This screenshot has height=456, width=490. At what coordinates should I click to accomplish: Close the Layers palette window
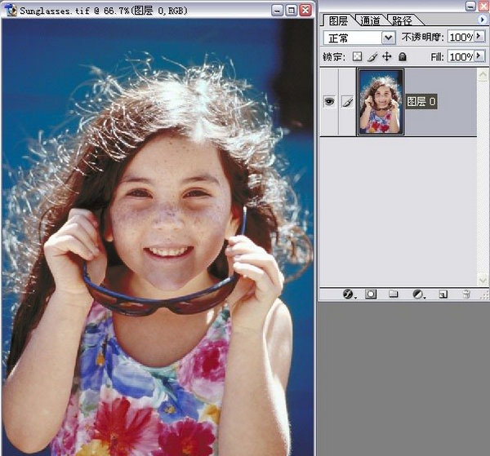(x=483, y=6)
